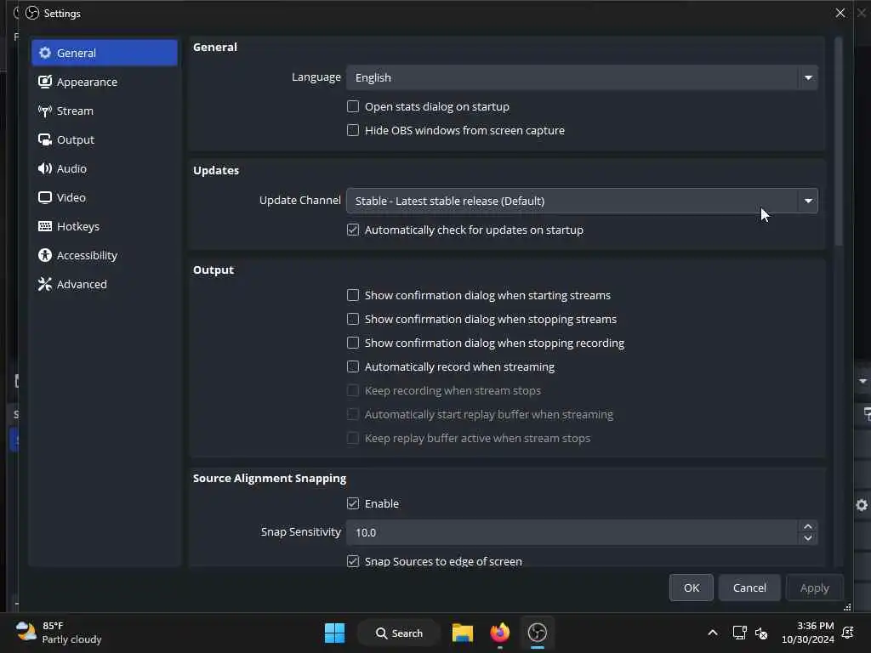Open File Explorer from the taskbar
Image resolution: width=871 pixels, height=653 pixels.
click(x=462, y=633)
